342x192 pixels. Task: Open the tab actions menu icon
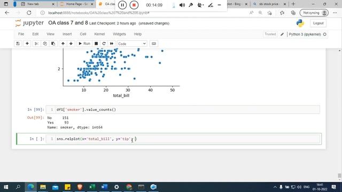click(6, 4)
